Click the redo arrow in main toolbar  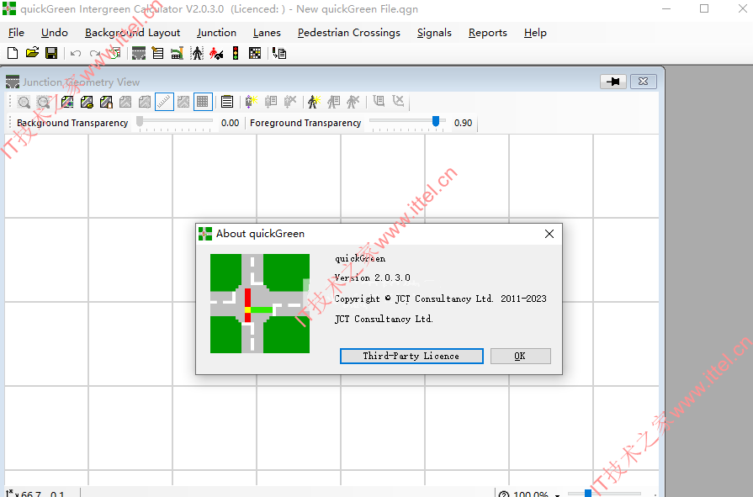(94, 53)
